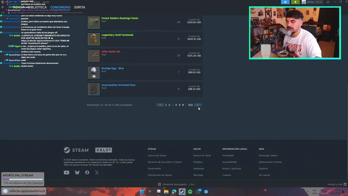Open Forest Raiders Roadsign Pants listing
Viewport: 348px width, 196px height.
click(x=120, y=18)
